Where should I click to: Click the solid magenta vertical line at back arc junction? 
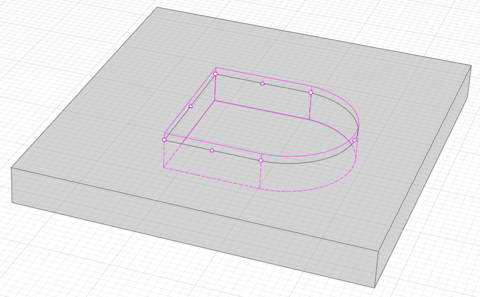coord(310,107)
